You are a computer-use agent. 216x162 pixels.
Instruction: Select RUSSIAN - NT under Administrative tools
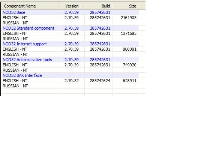click(x=70, y=70)
